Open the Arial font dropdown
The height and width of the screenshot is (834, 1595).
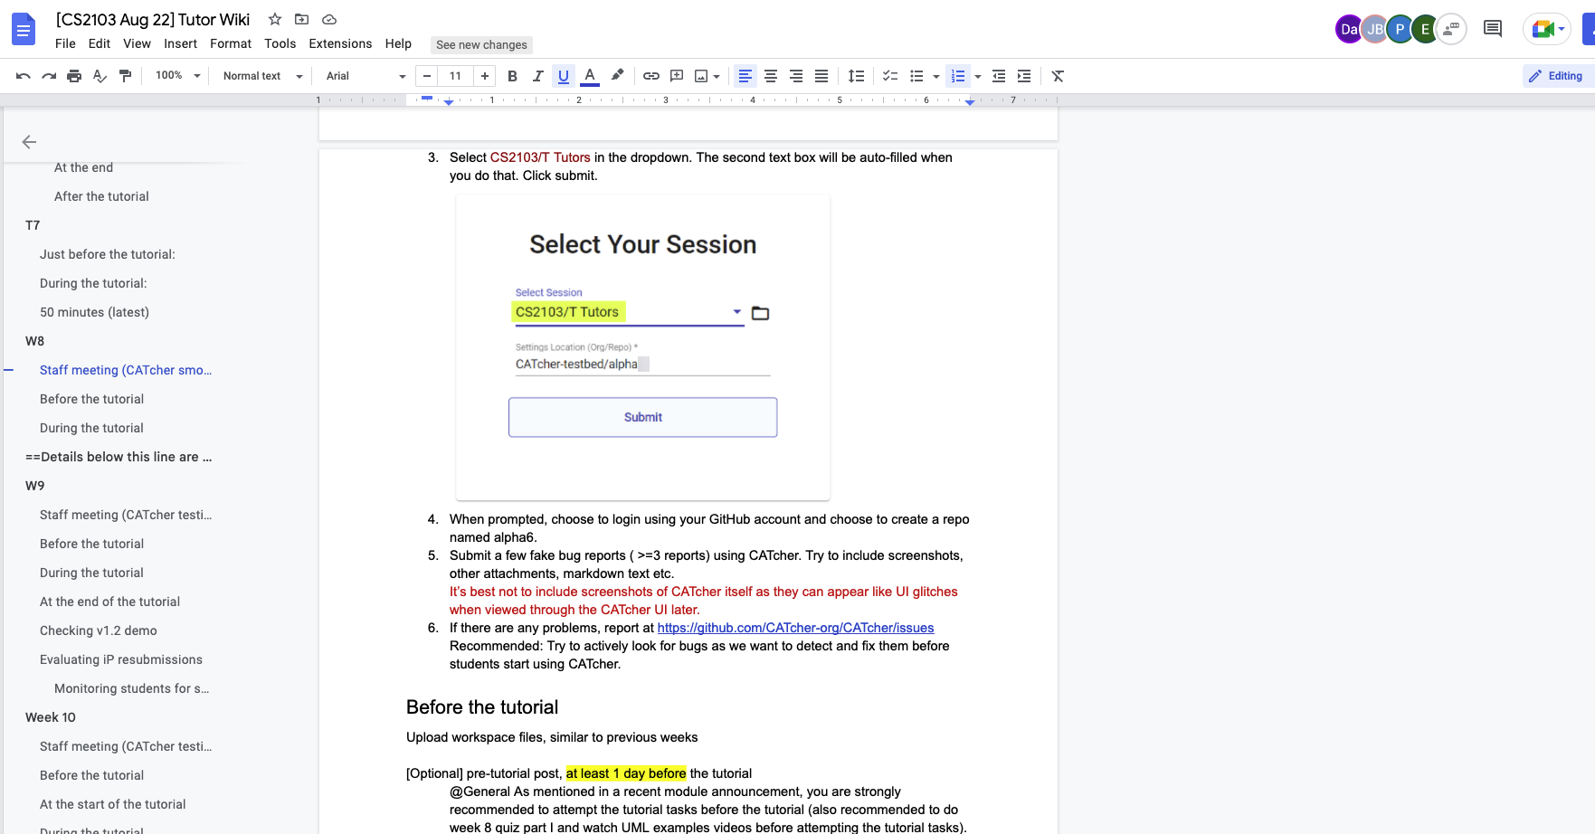click(x=366, y=76)
